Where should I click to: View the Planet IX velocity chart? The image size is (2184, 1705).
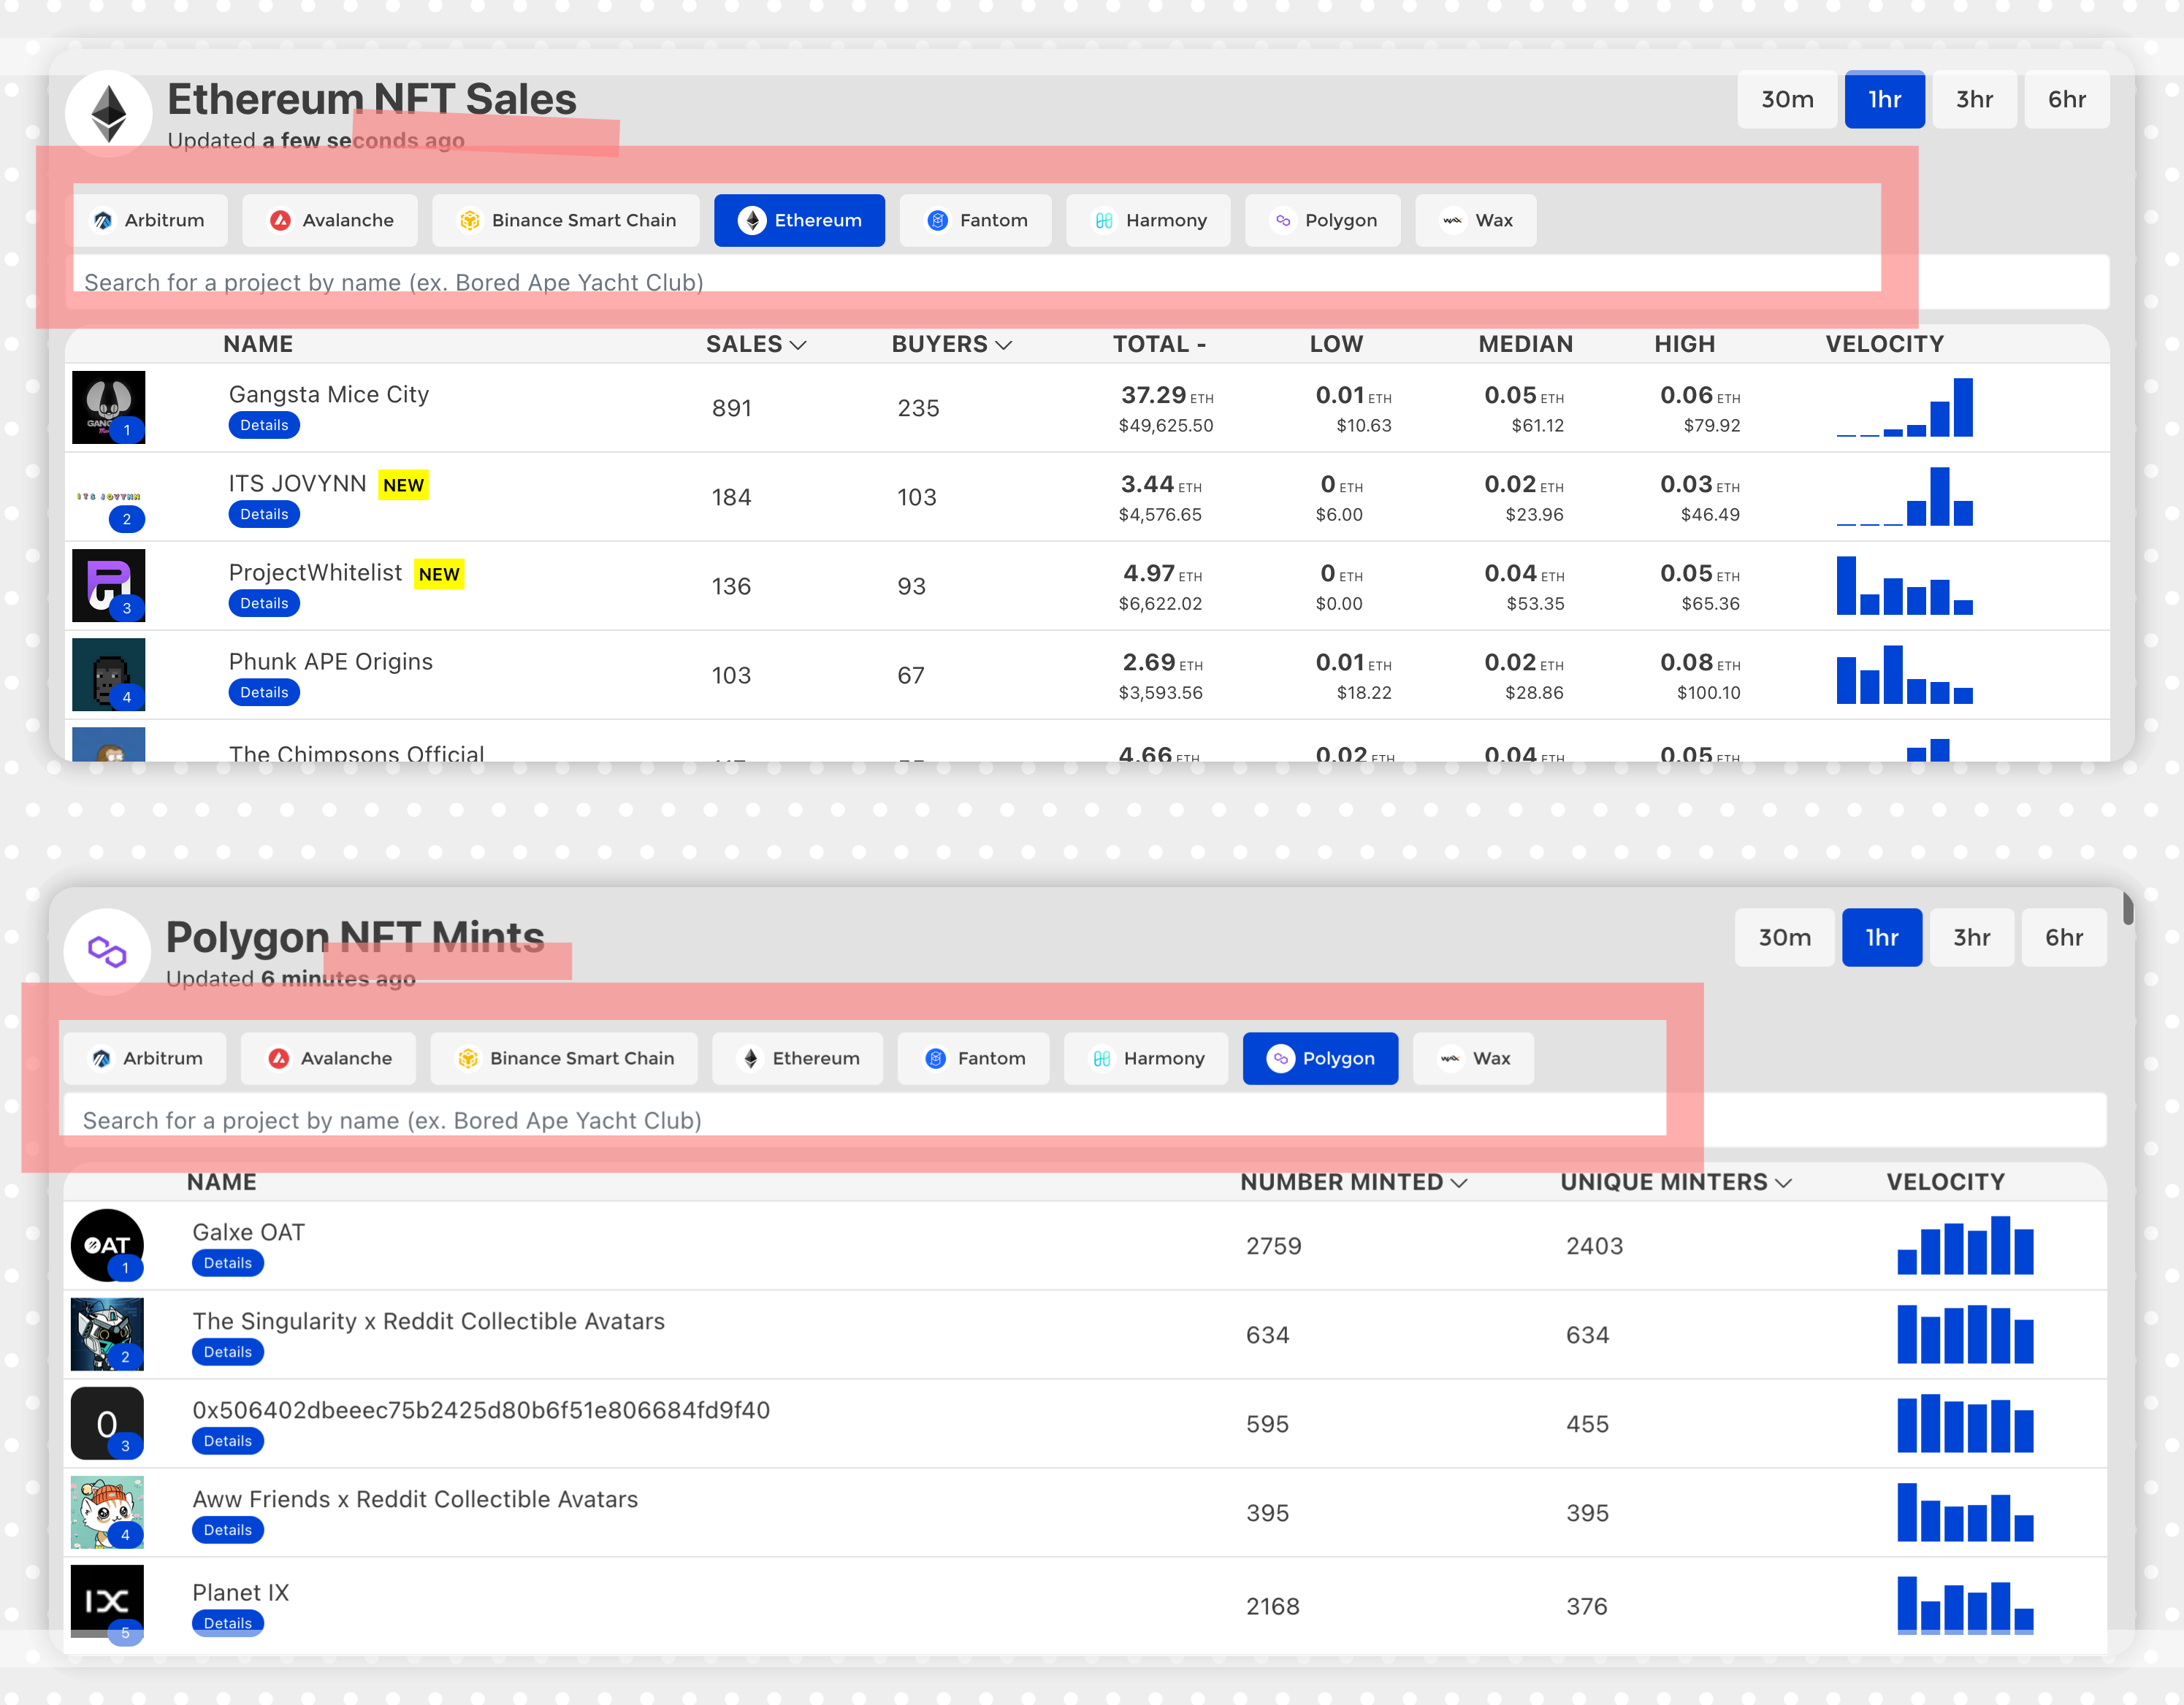[x=1965, y=1604]
